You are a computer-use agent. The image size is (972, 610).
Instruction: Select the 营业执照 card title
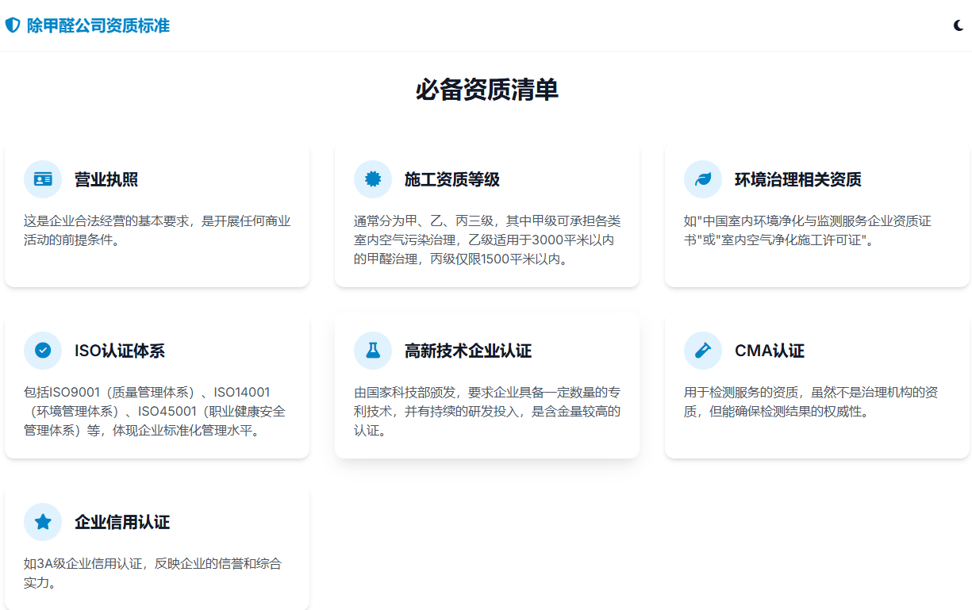(106, 179)
